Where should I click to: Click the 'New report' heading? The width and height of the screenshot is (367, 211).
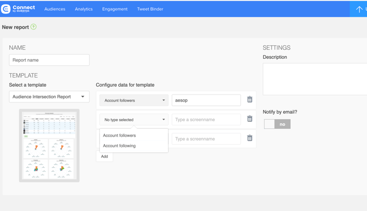15,27
